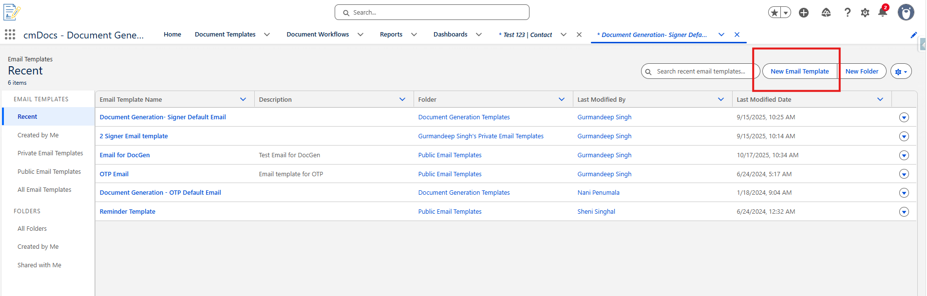
Task: Open row actions for Email for DocGen
Action: pyautogui.click(x=904, y=155)
